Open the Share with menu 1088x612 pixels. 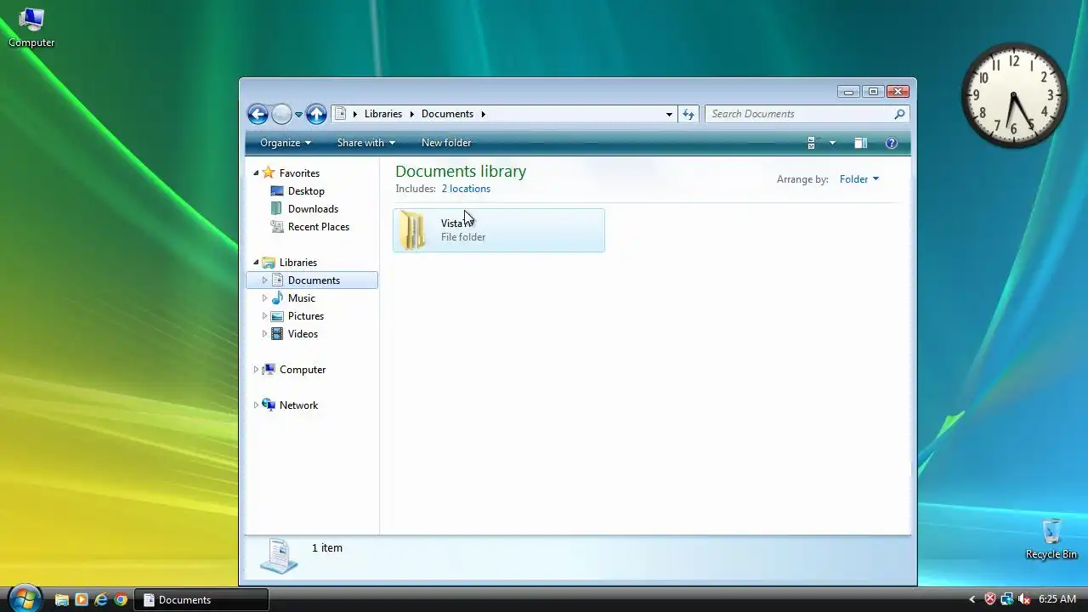coord(366,143)
